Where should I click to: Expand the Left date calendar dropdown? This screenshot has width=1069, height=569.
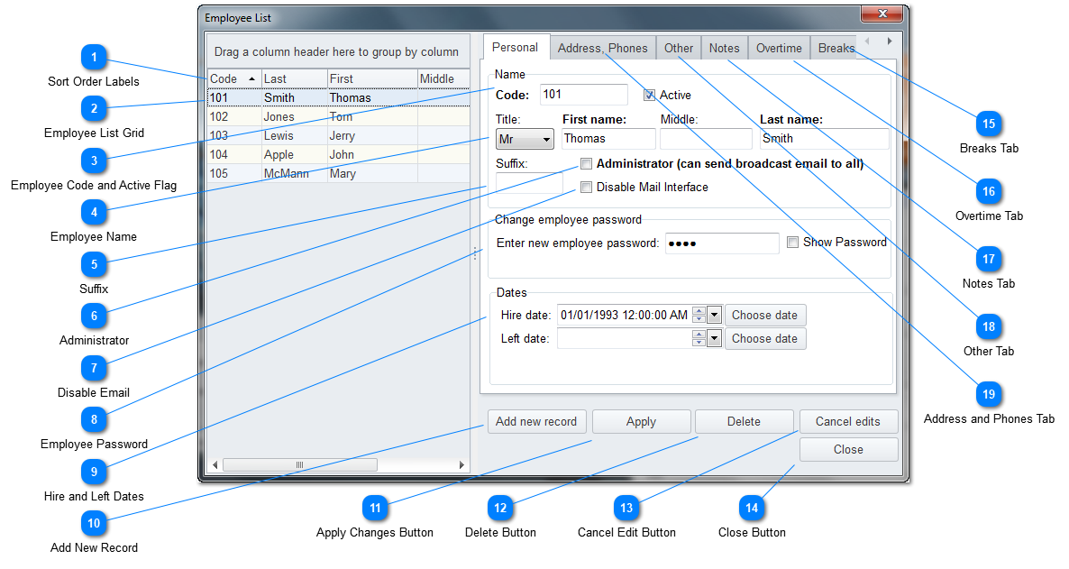715,338
